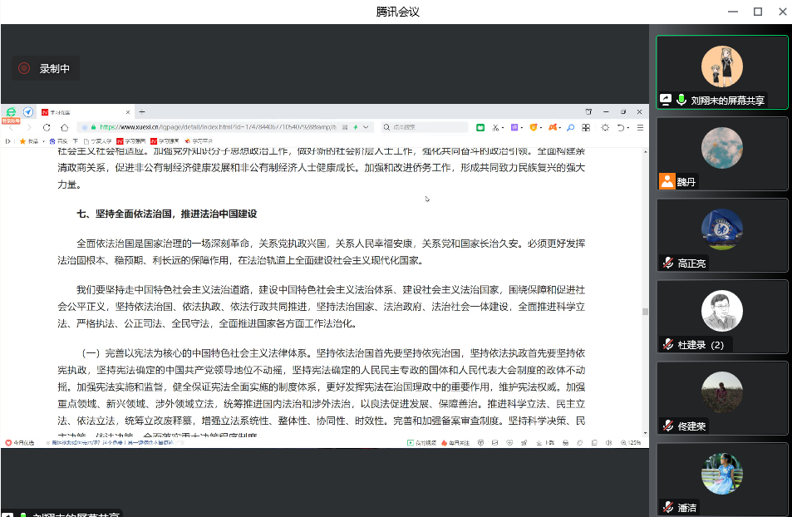792x517 pixels.
Task: Open a new browser tab with plus
Action: pyautogui.click(x=142, y=112)
